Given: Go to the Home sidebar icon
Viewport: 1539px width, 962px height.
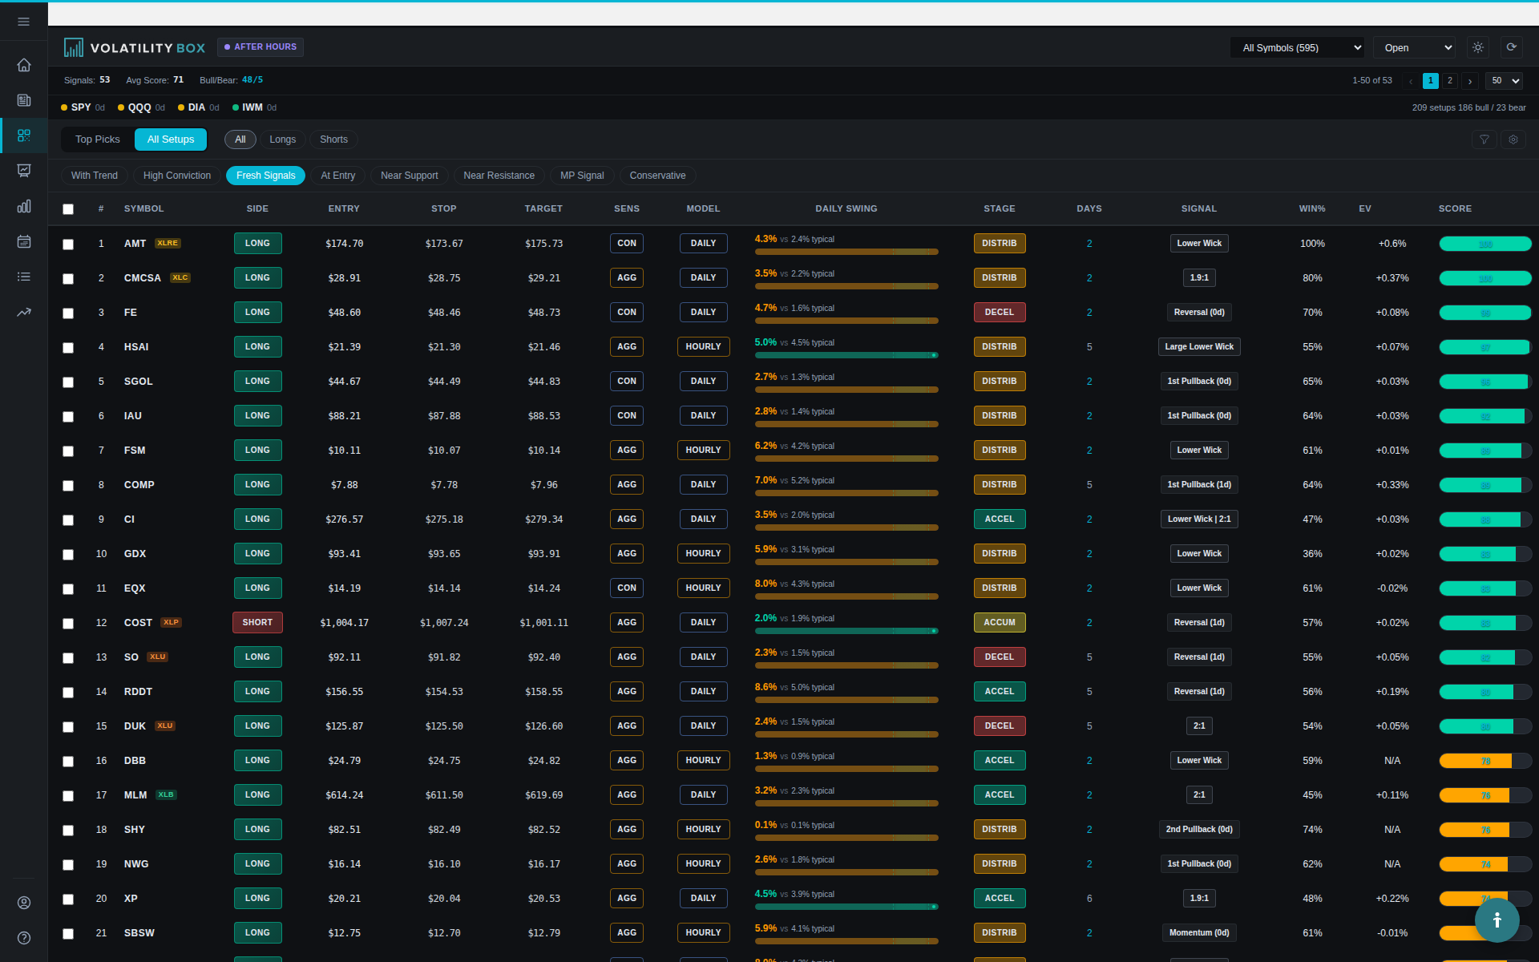Looking at the screenshot, I should coord(24,65).
